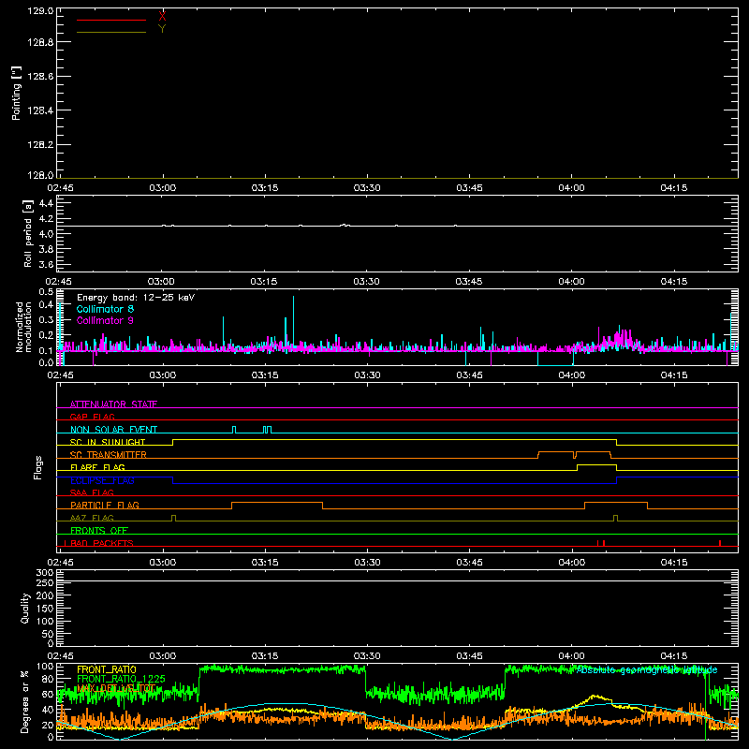Select the orange MAX_DET_VS_TOT legend label
Screen dimensions: 749x749
pyautogui.click(x=116, y=688)
